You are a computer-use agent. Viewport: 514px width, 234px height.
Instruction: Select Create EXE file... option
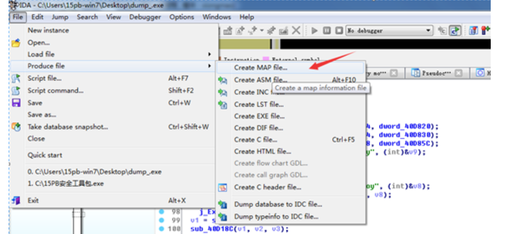tap(290, 116)
